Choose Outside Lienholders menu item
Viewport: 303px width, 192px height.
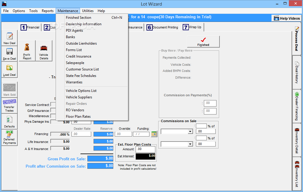coord(92,43)
